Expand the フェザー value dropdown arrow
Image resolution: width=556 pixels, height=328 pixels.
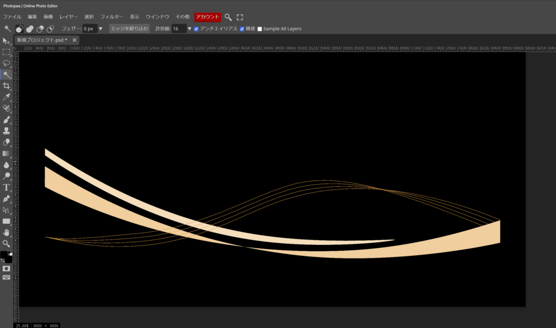click(100, 29)
